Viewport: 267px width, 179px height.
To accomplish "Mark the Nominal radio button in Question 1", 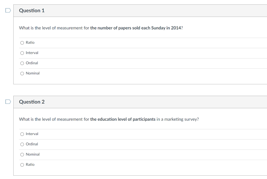I will pos(22,73).
